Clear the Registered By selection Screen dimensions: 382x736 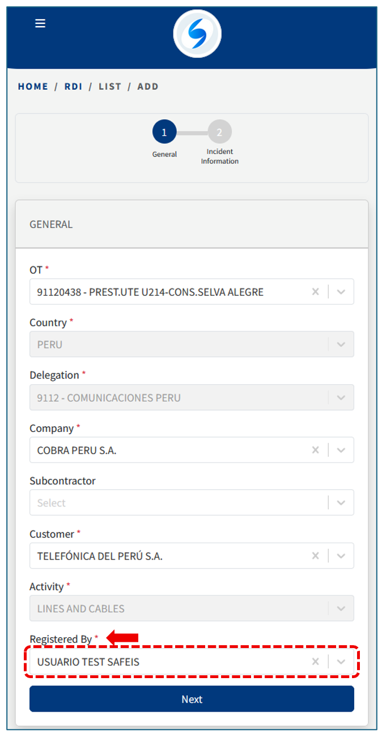[316, 662]
